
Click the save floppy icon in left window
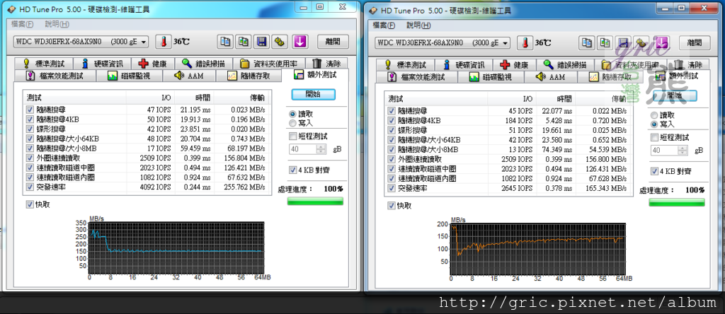pyautogui.click(x=261, y=42)
